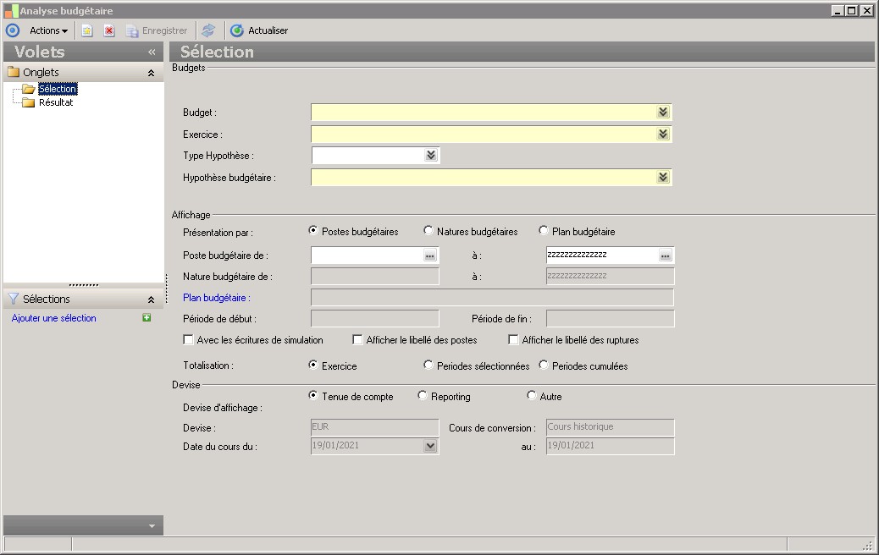Screen dimensions: 879x555
Task: Click the red X delete toolbar icon
Action: [x=109, y=30]
